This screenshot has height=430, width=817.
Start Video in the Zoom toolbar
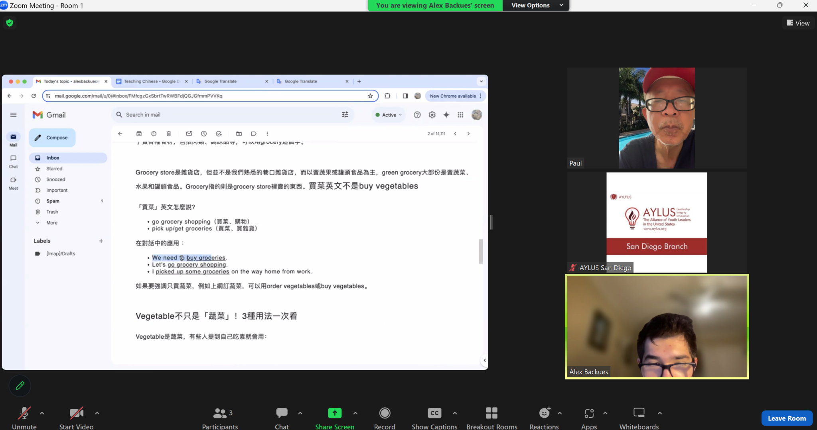pos(76,418)
